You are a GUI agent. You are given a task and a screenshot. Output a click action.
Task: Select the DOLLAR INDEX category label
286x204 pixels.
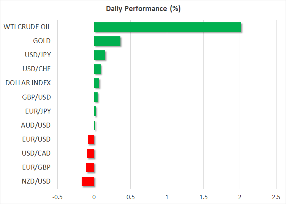click(x=28, y=83)
